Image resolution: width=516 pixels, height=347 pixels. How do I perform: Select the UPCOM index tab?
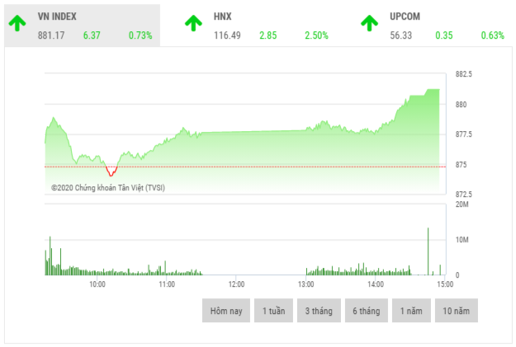[433, 25]
